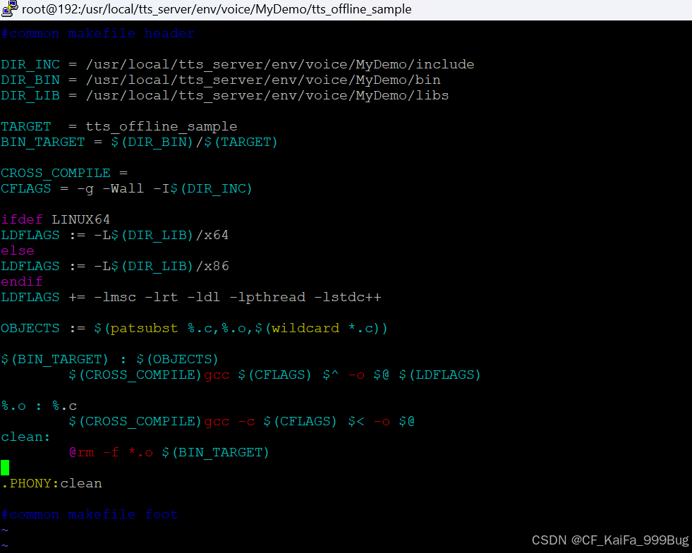Click the 'clean:' rule target
Viewport: 692px width, 553px height.
25,437
